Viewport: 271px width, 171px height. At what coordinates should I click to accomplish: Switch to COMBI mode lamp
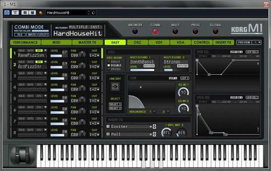pyautogui.click(x=155, y=31)
